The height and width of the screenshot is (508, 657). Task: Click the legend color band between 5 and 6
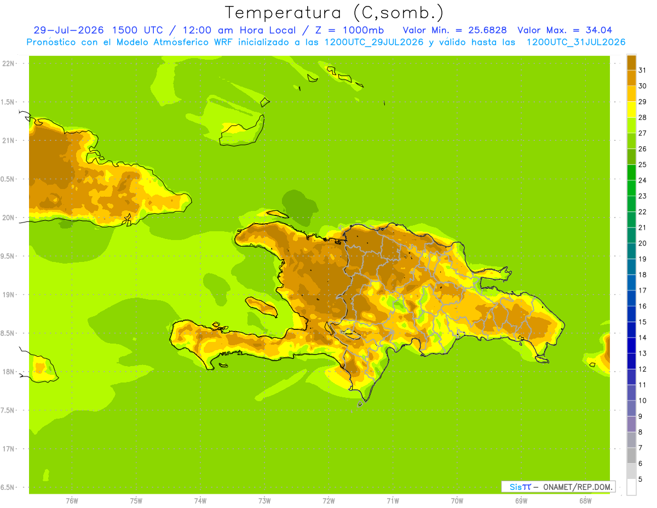tap(631, 471)
